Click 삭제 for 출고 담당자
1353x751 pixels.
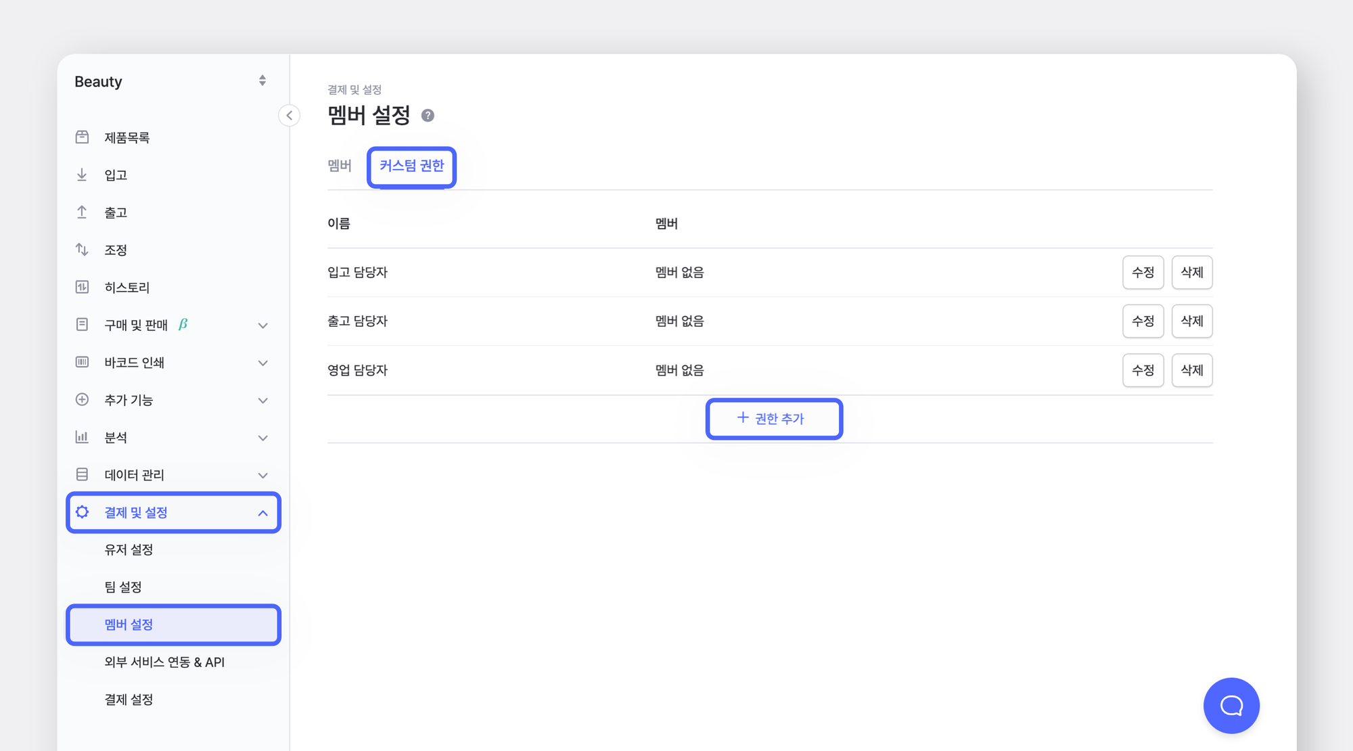[x=1192, y=321]
